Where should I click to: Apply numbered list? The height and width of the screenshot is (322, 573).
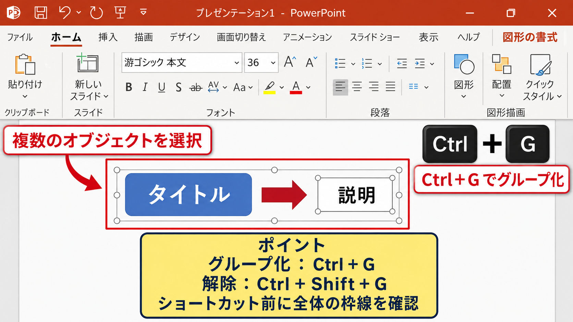click(367, 63)
